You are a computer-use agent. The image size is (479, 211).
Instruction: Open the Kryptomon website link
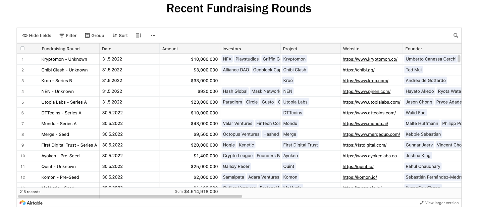370,59
